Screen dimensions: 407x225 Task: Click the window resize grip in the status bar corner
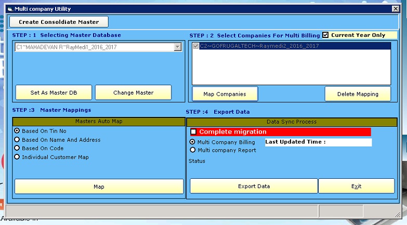[x=398, y=214]
